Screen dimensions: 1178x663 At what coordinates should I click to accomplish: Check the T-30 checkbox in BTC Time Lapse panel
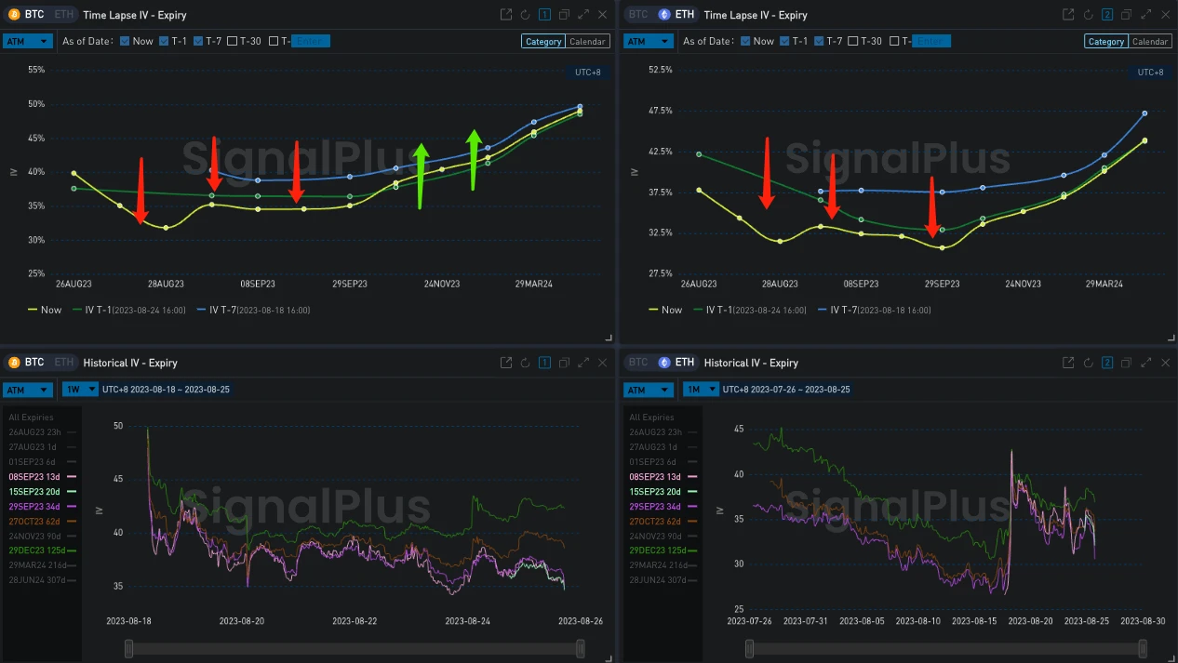coord(233,41)
